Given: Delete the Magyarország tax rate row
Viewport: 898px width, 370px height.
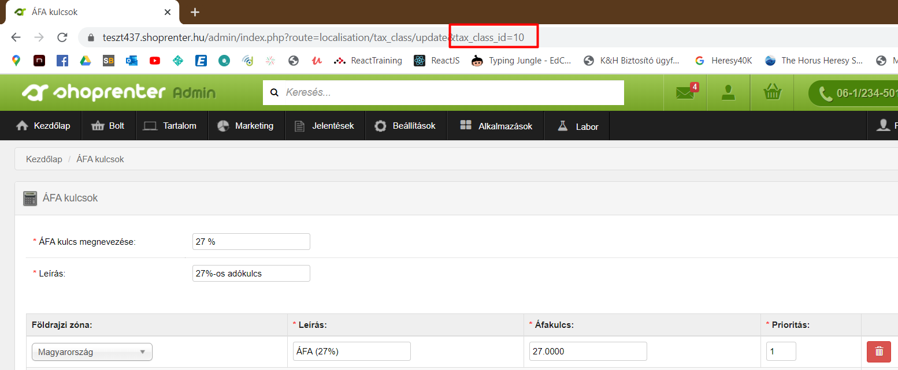Looking at the screenshot, I should click(x=879, y=351).
